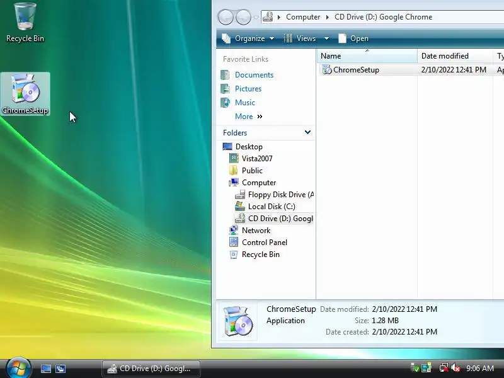Click the Views button
This screenshot has height=378, width=504.
300,38
